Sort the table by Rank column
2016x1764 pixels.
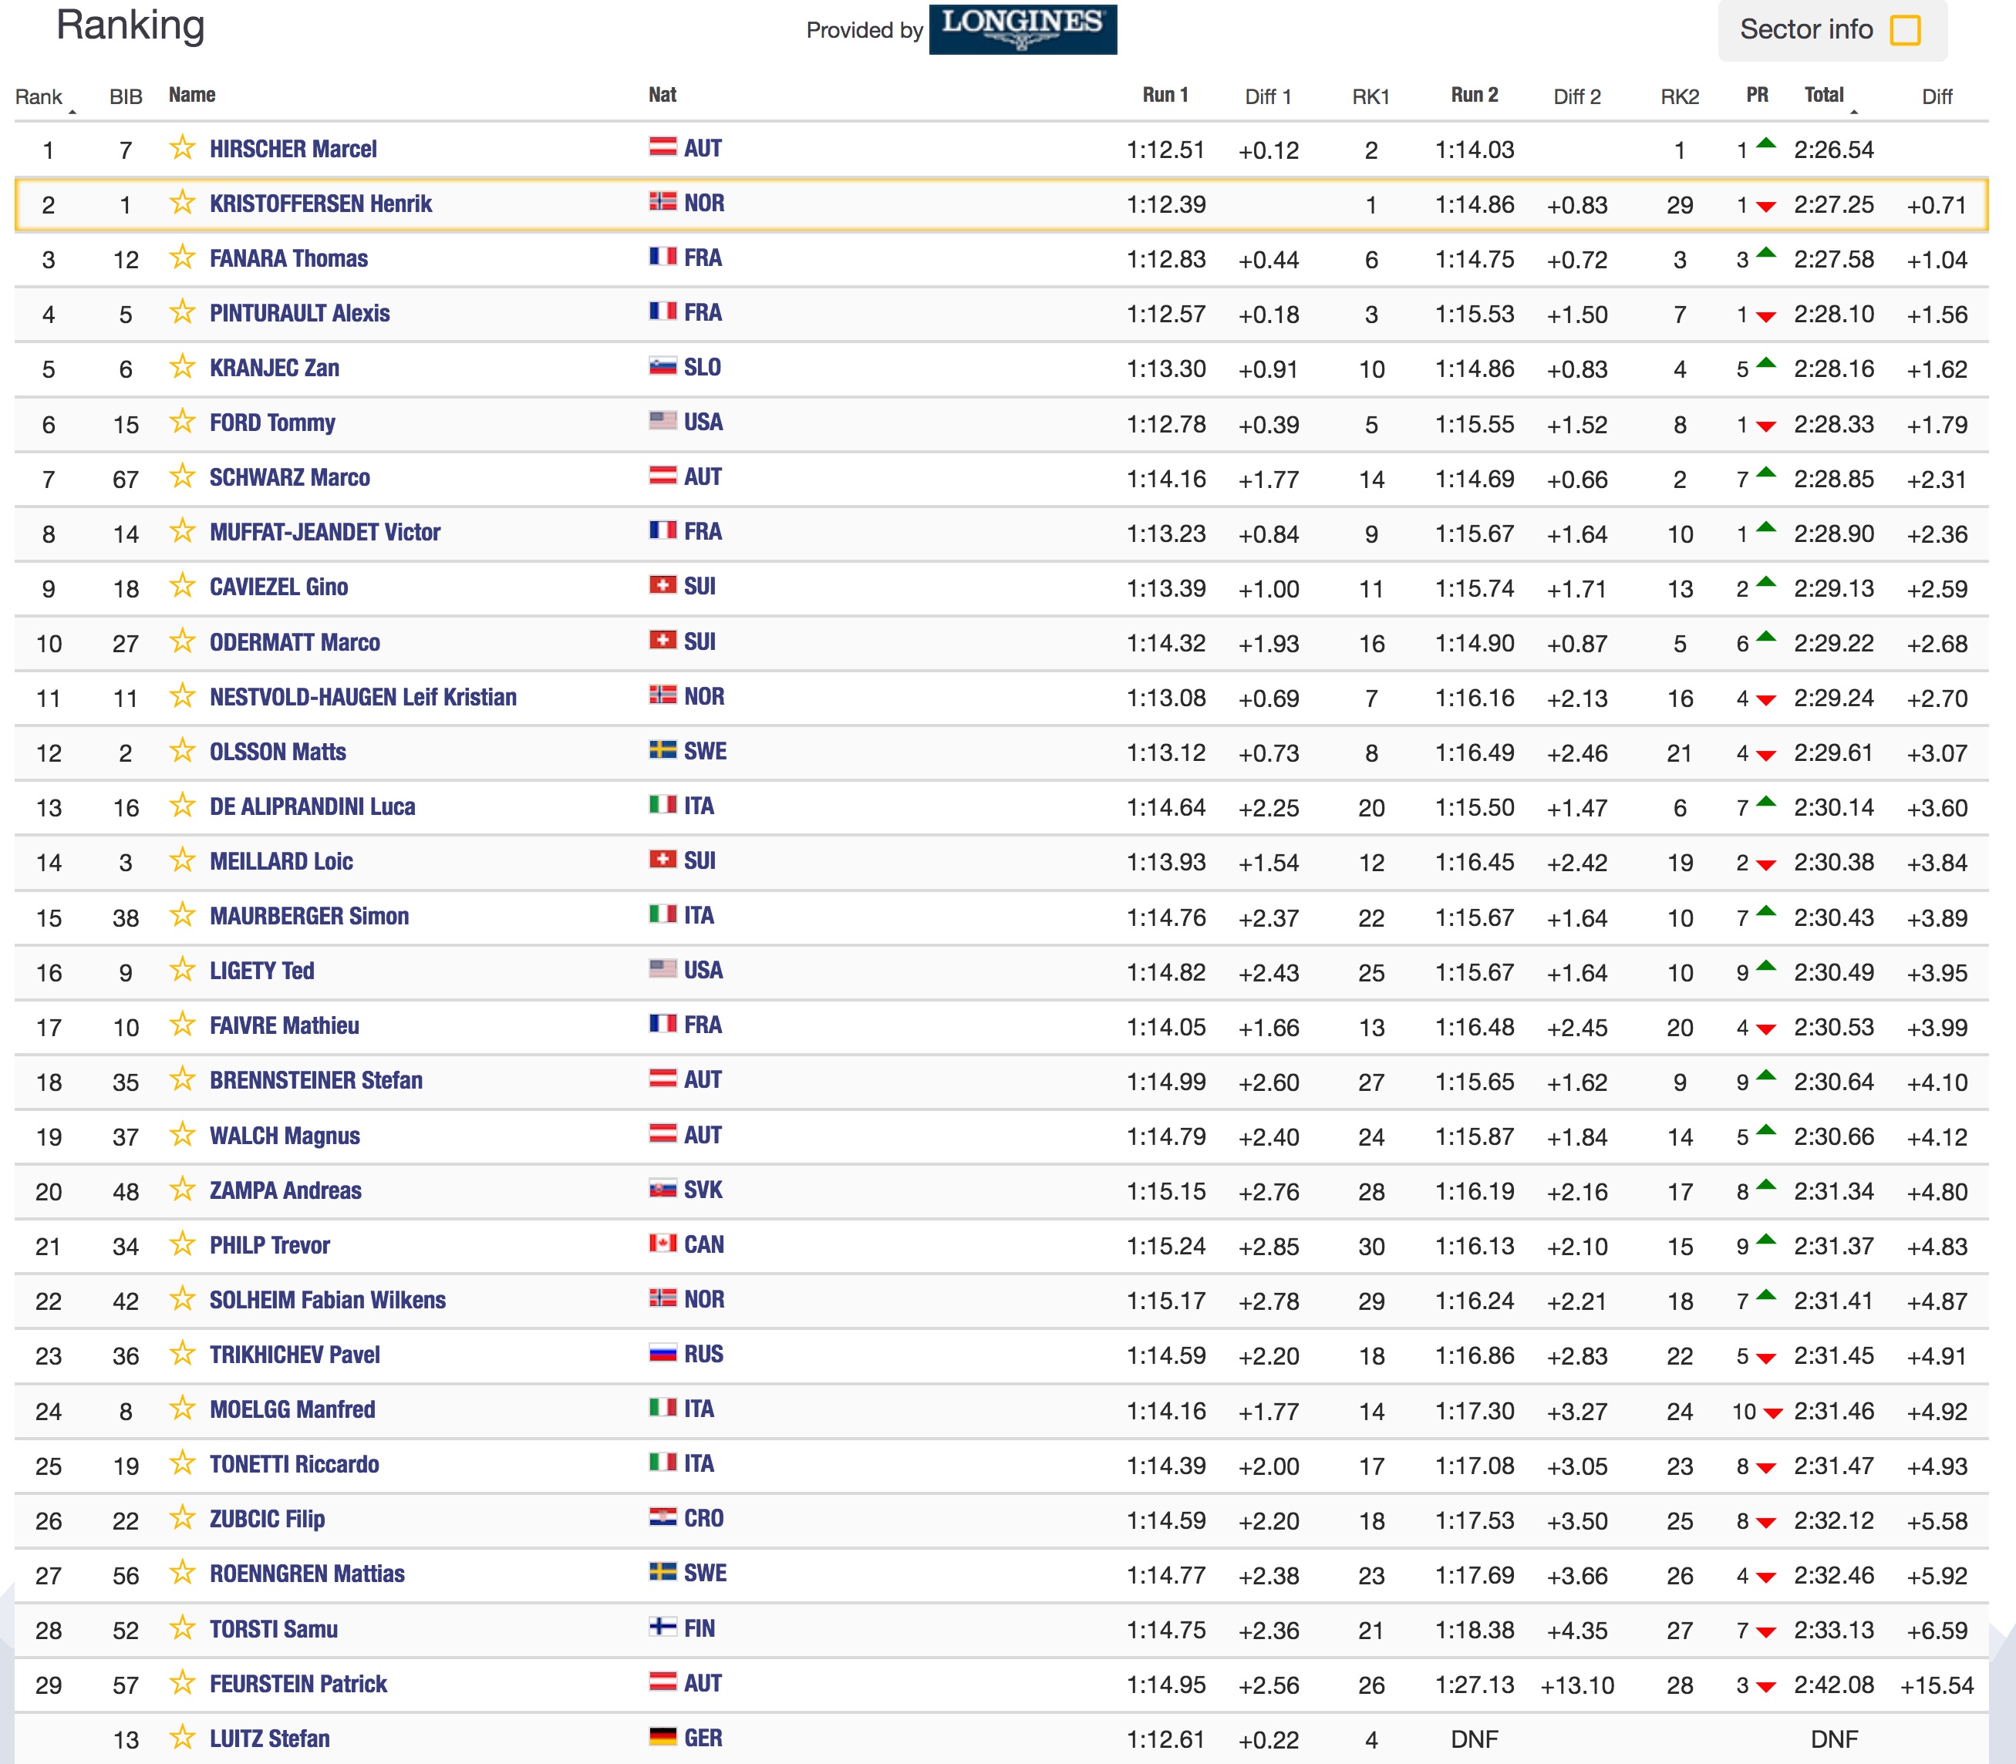click(x=39, y=96)
